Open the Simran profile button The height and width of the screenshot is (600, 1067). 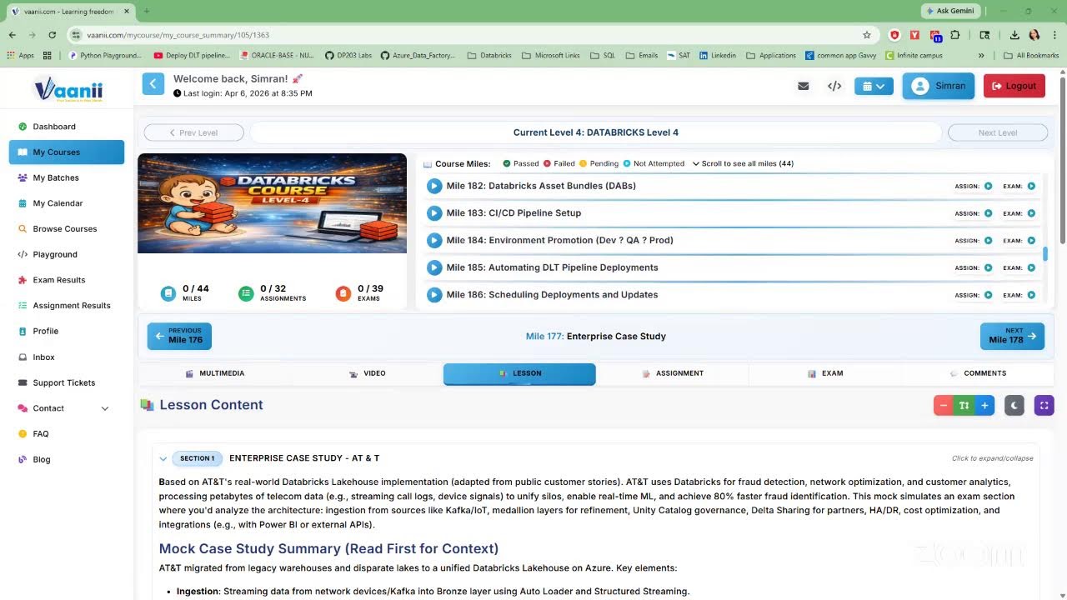coord(939,86)
